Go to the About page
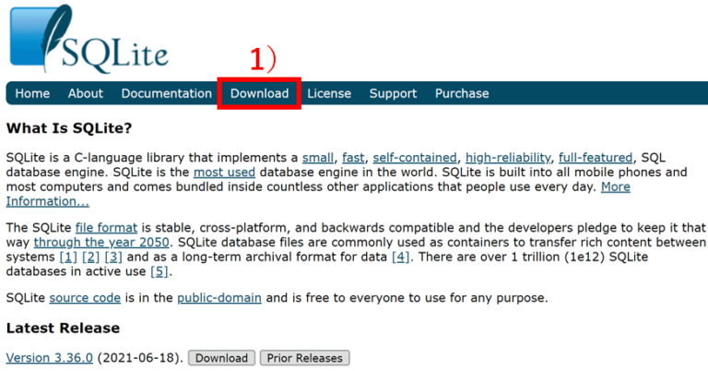The image size is (708, 371). click(x=85, y=93)
